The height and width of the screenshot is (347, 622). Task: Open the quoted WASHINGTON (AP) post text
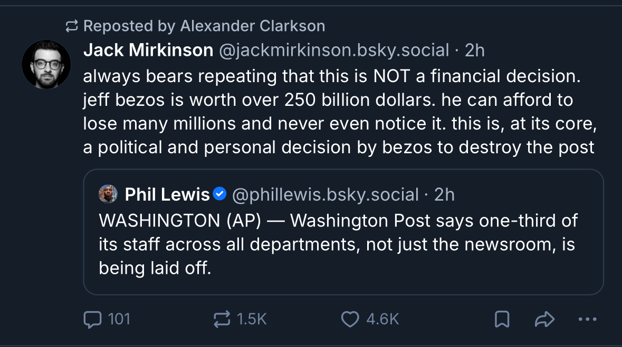coord(338,244)
